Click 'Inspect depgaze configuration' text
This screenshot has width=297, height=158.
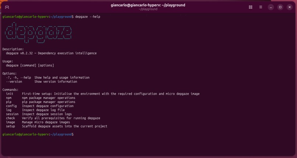(48, 106)
